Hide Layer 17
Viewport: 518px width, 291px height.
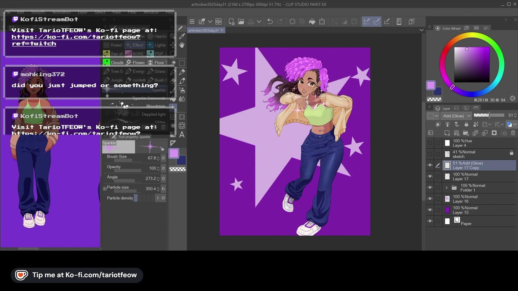click(x=430, y=177)
